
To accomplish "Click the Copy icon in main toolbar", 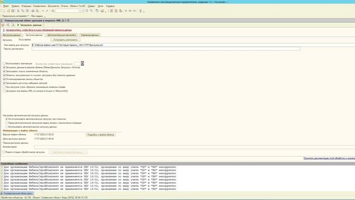I will click(23, 11).
